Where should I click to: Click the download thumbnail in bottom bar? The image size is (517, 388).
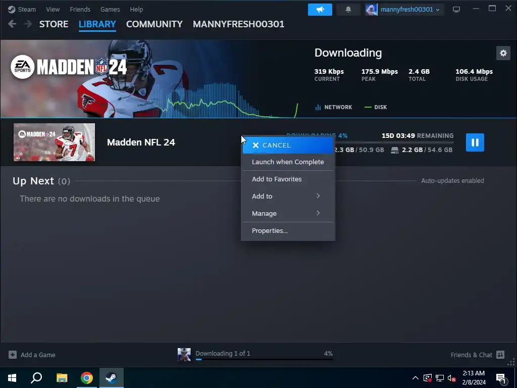click(184, 355)
